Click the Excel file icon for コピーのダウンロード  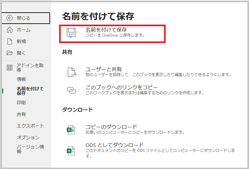[x=71, y=130]
